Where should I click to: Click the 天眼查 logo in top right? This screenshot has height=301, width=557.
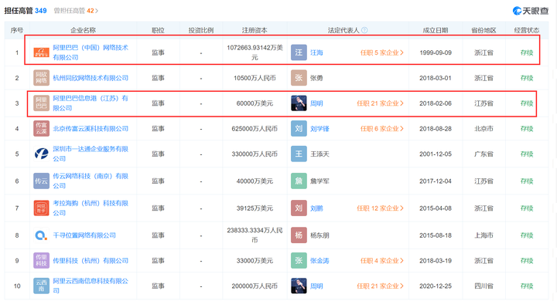point(531,11)
